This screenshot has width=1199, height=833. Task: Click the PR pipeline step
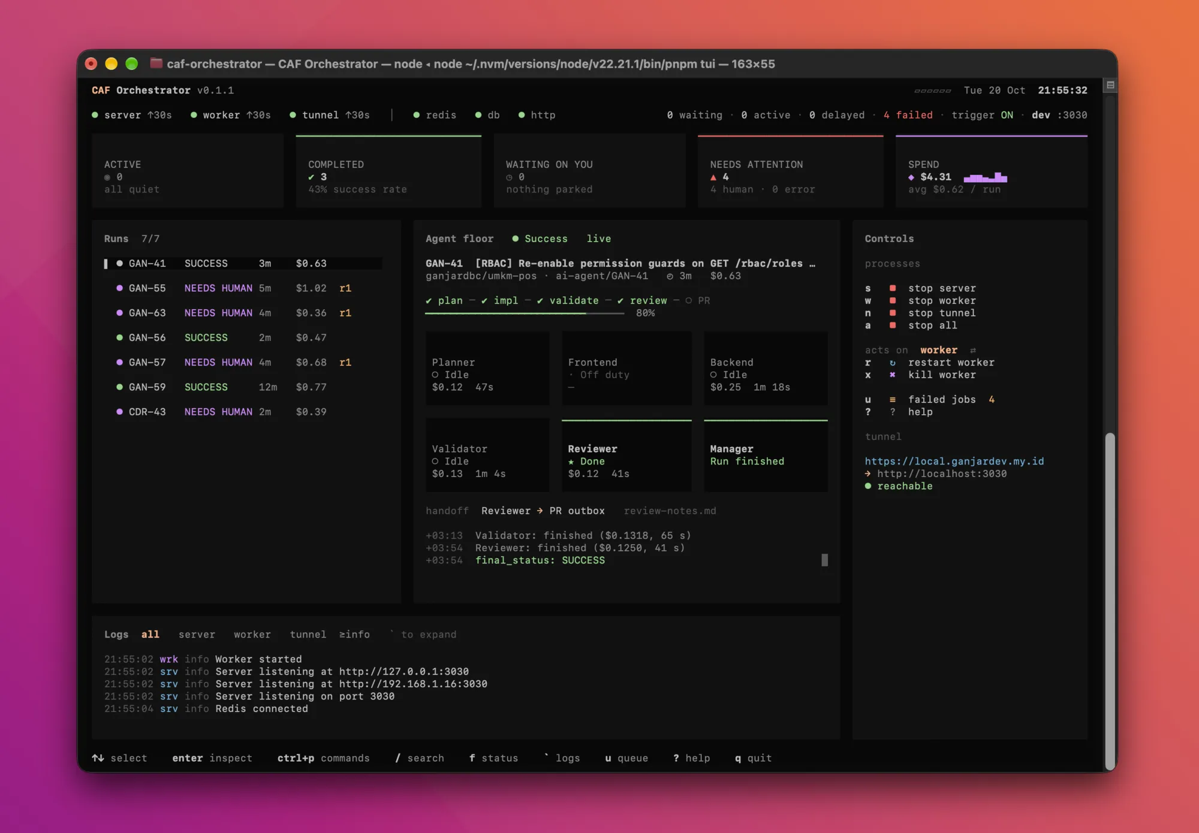point(698,301)
